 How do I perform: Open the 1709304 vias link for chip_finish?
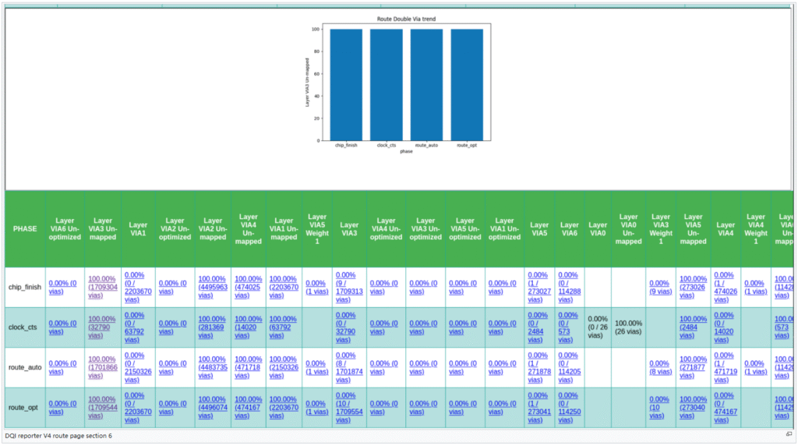102,287
